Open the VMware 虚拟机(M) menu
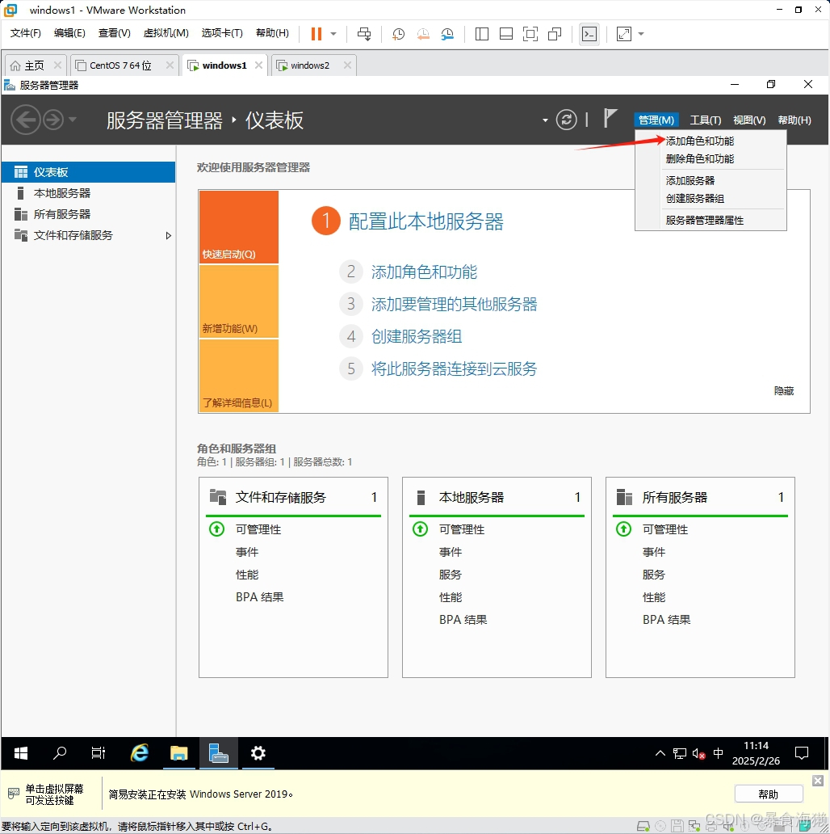 (x=166, y=33)
